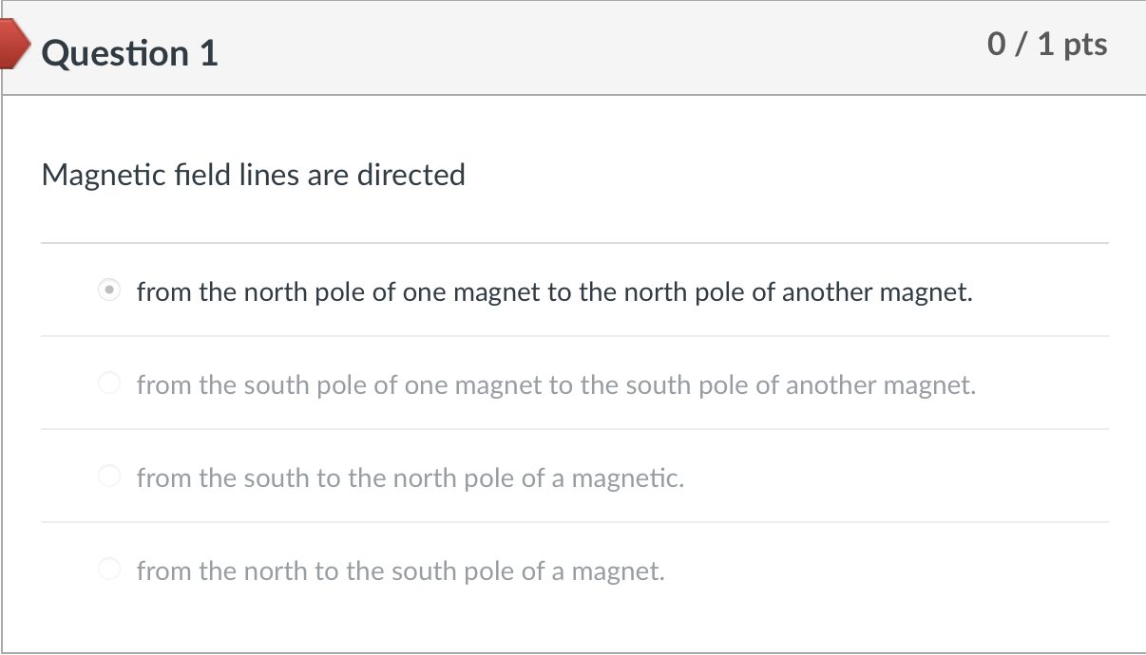Select radio button for south pole to south pole answer
This screenshot has width=1146, height=655.
tap(109, 384)
